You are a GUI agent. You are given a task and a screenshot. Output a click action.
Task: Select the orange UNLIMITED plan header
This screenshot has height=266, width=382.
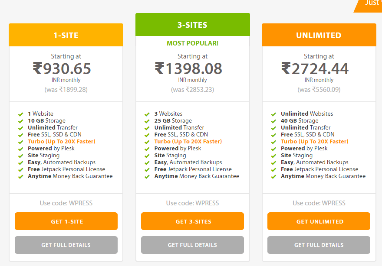pyautogui.click(x=319, y=35)
